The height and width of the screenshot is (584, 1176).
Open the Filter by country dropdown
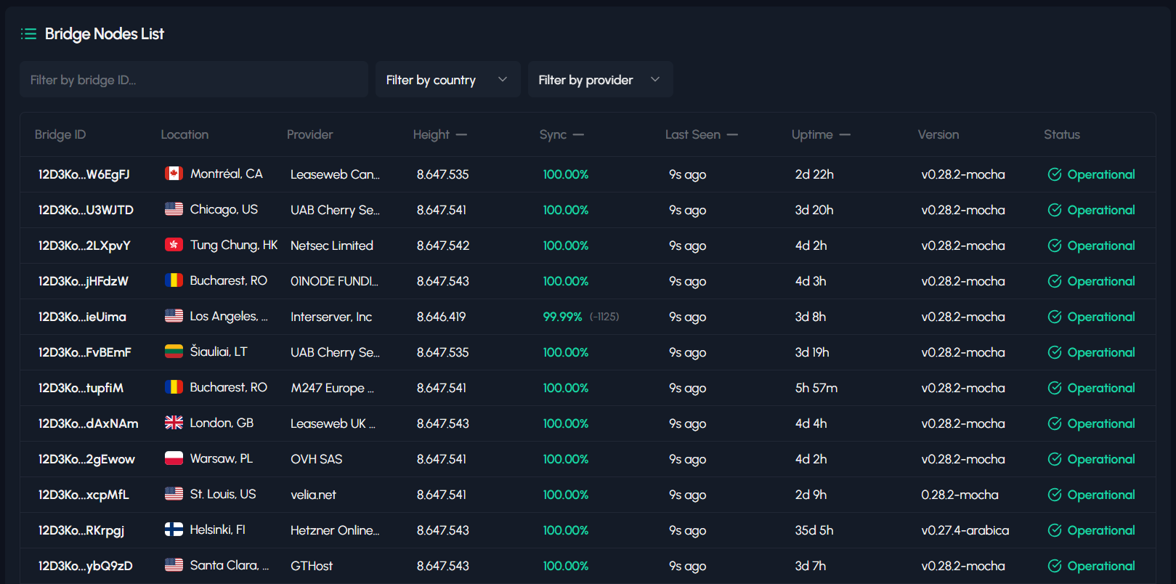tap(447, 79)
